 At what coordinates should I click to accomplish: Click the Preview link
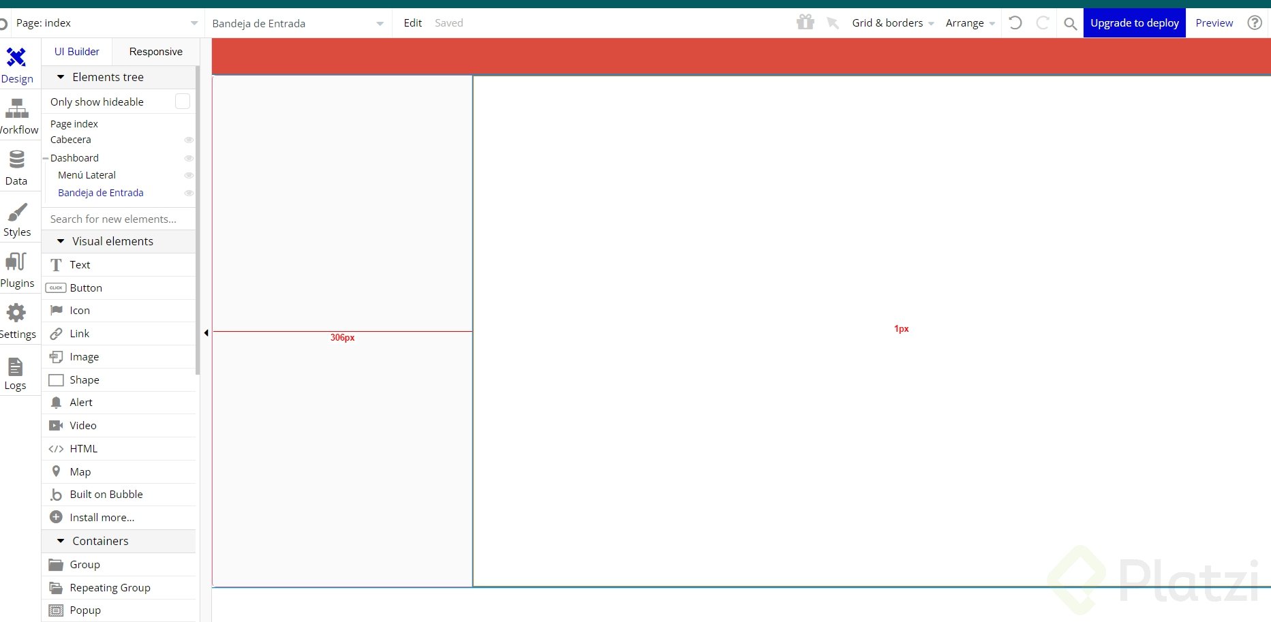[x=1214, y=23]
